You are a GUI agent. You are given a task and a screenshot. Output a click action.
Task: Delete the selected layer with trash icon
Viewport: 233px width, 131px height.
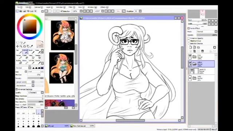pos(202,51)
